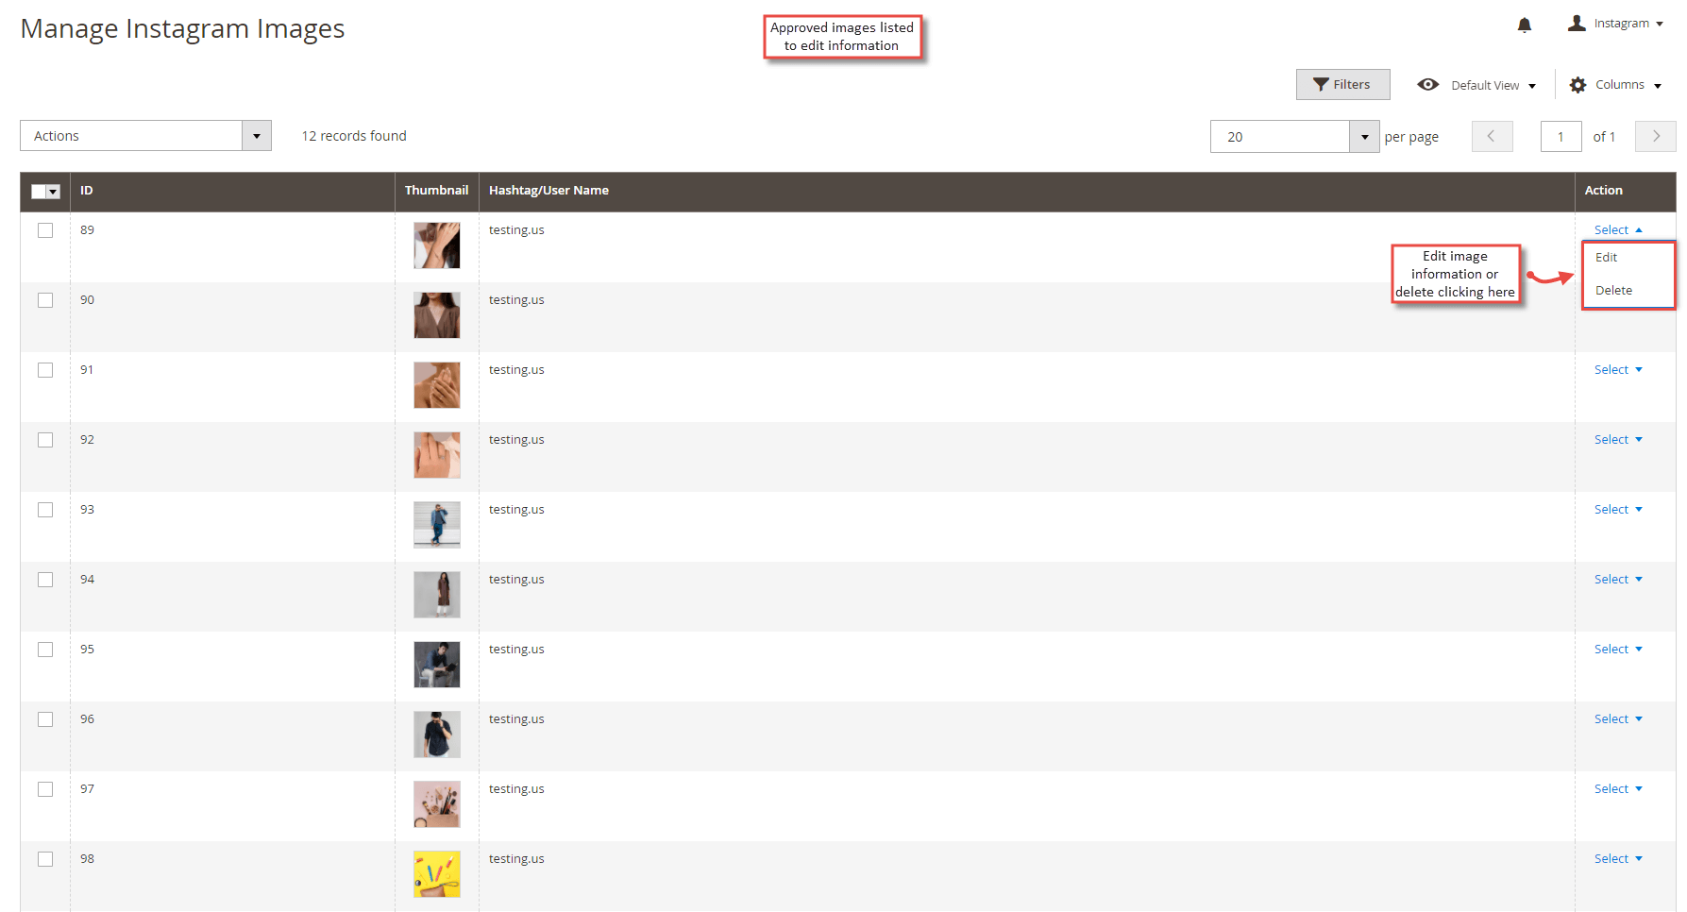Screen dimensions: 1687x912
Task: Go to next page arrow
Action: pos(1656,136)
